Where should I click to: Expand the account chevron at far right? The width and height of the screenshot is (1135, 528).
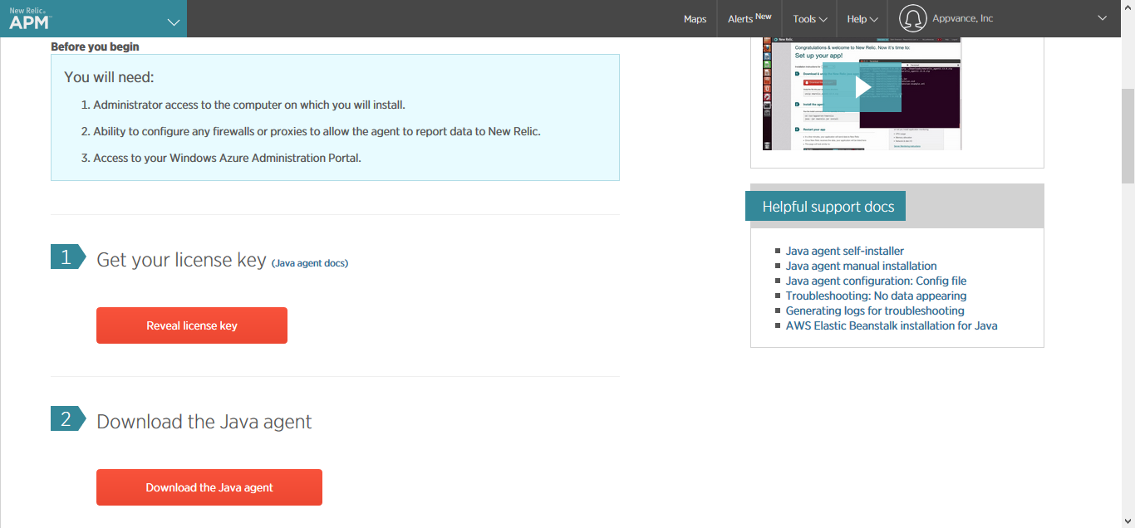(x=1103, y=18)
